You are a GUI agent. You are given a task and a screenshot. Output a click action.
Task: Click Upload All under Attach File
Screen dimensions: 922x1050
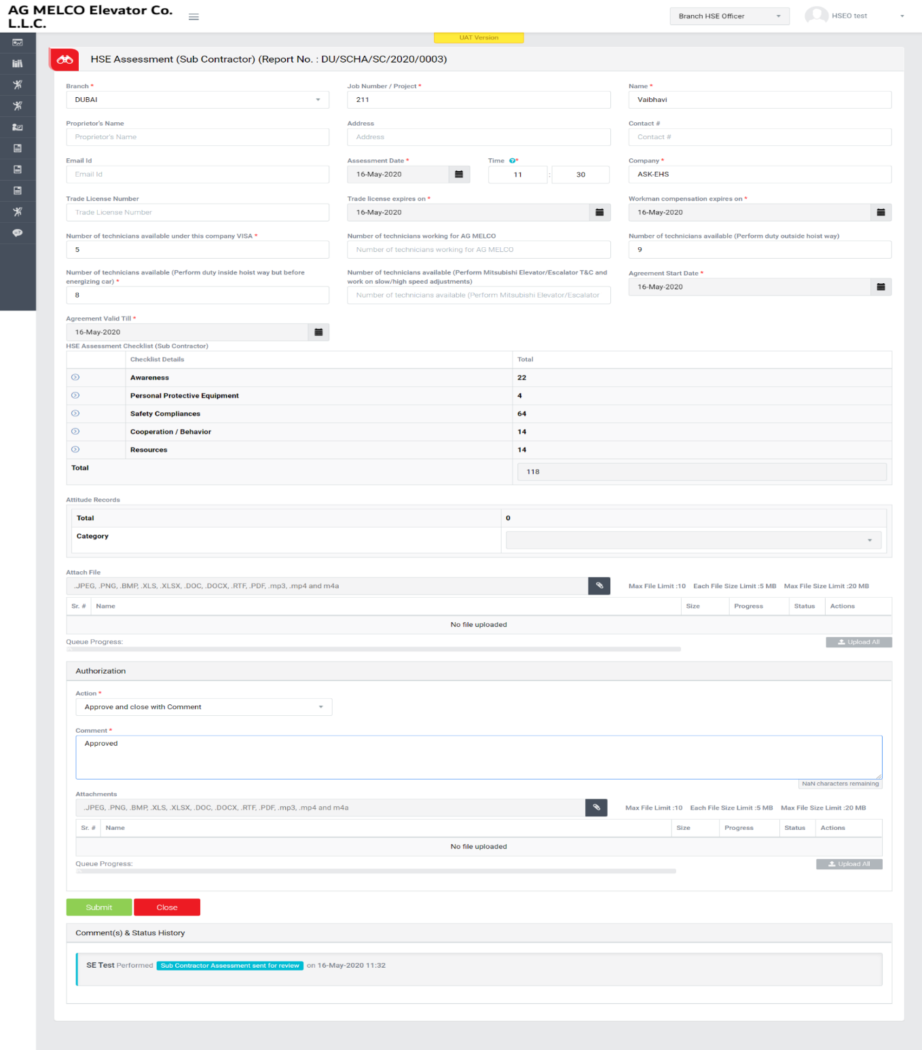tap(859, 642)
